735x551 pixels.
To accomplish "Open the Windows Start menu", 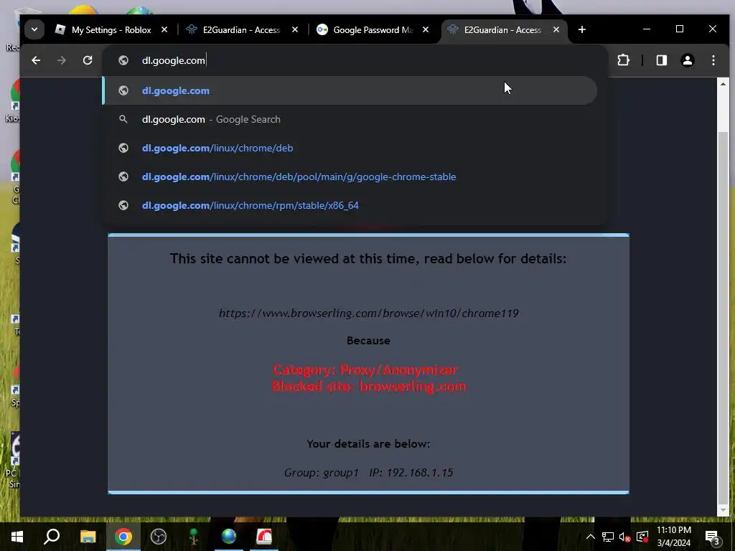I will [x=17, y=537].
